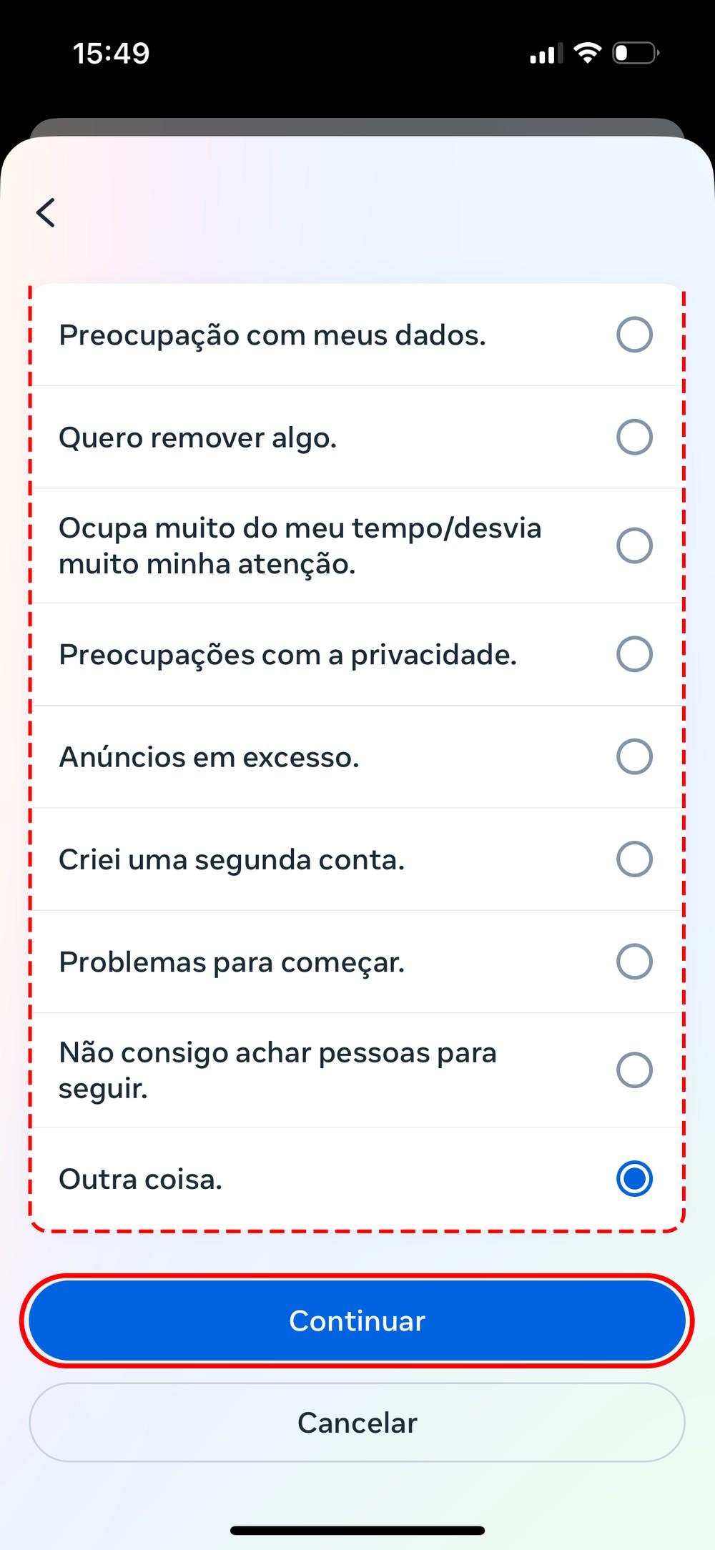Select 'Preocupações com a privacidade' radio button
715x1550 pixels.
coord(634,654)
